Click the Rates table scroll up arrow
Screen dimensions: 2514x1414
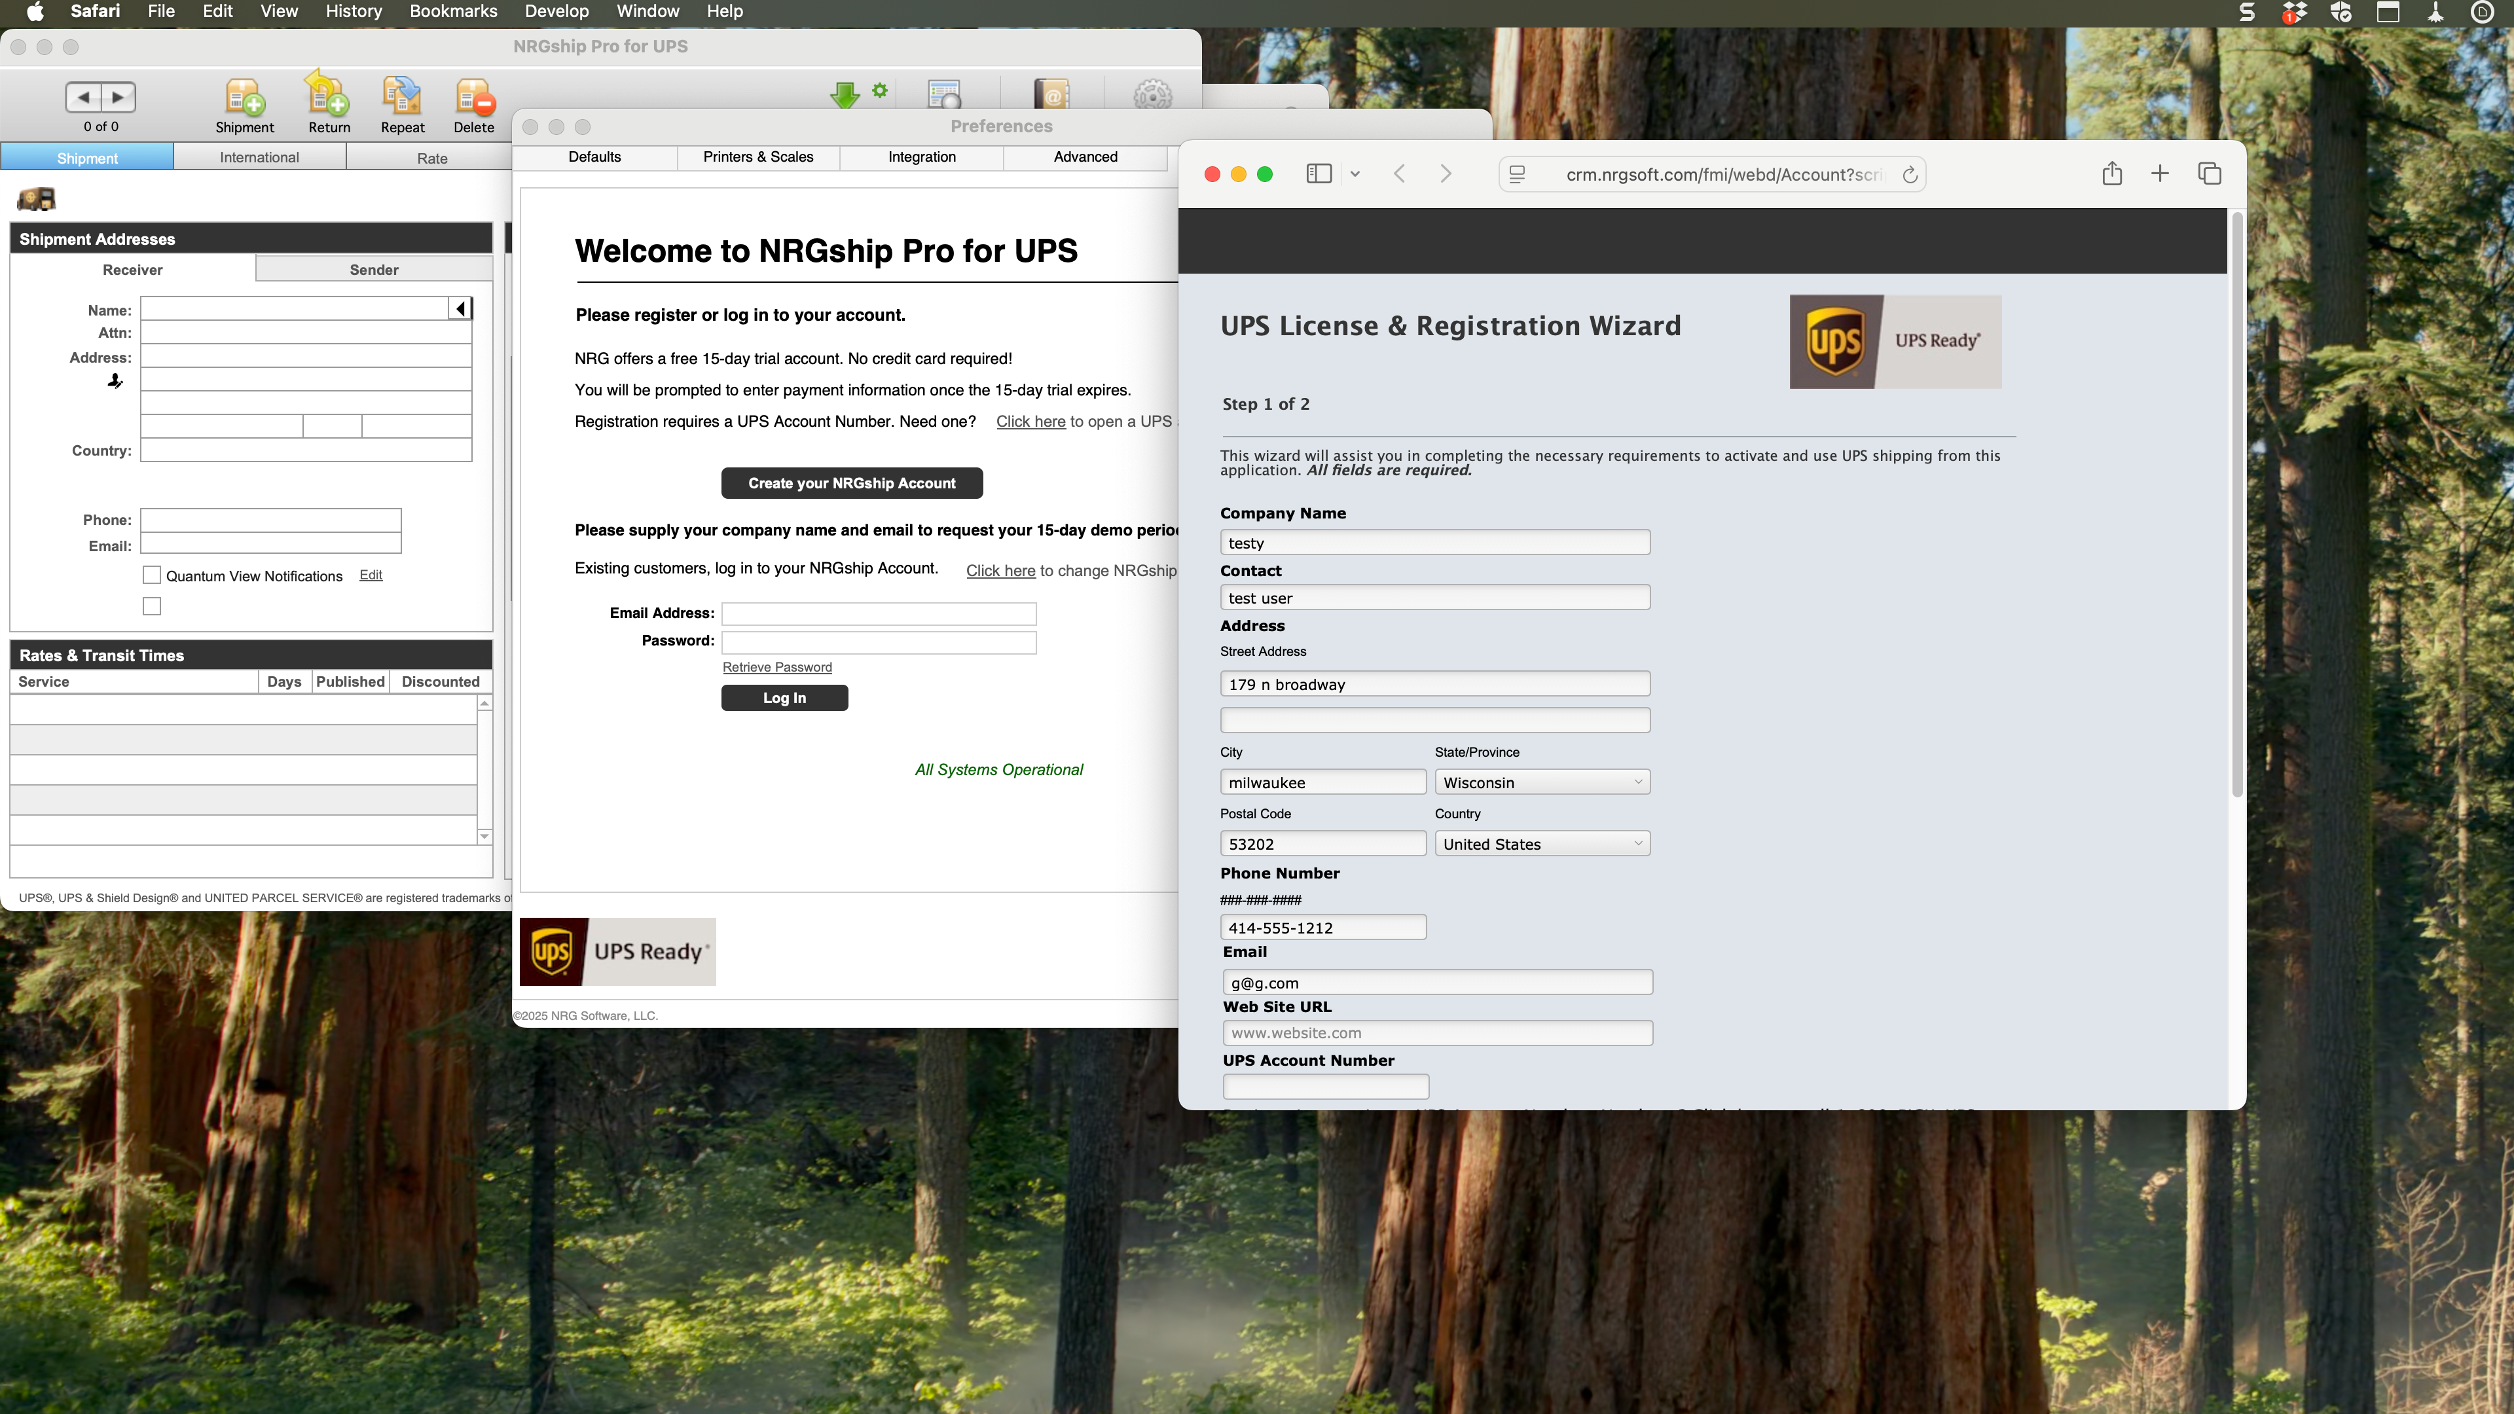pyautogui.click(x=484, y=704)
